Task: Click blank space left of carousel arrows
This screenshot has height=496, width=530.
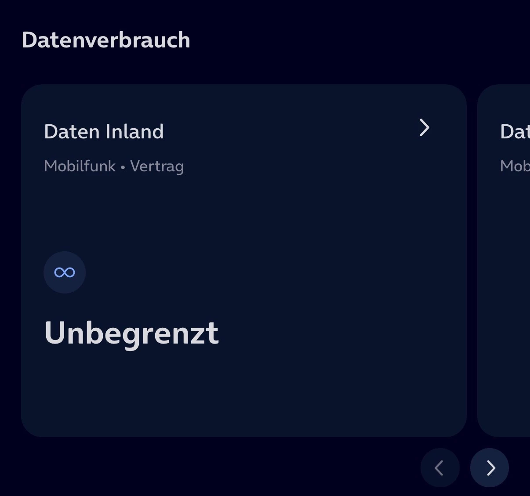Action: 220,468
